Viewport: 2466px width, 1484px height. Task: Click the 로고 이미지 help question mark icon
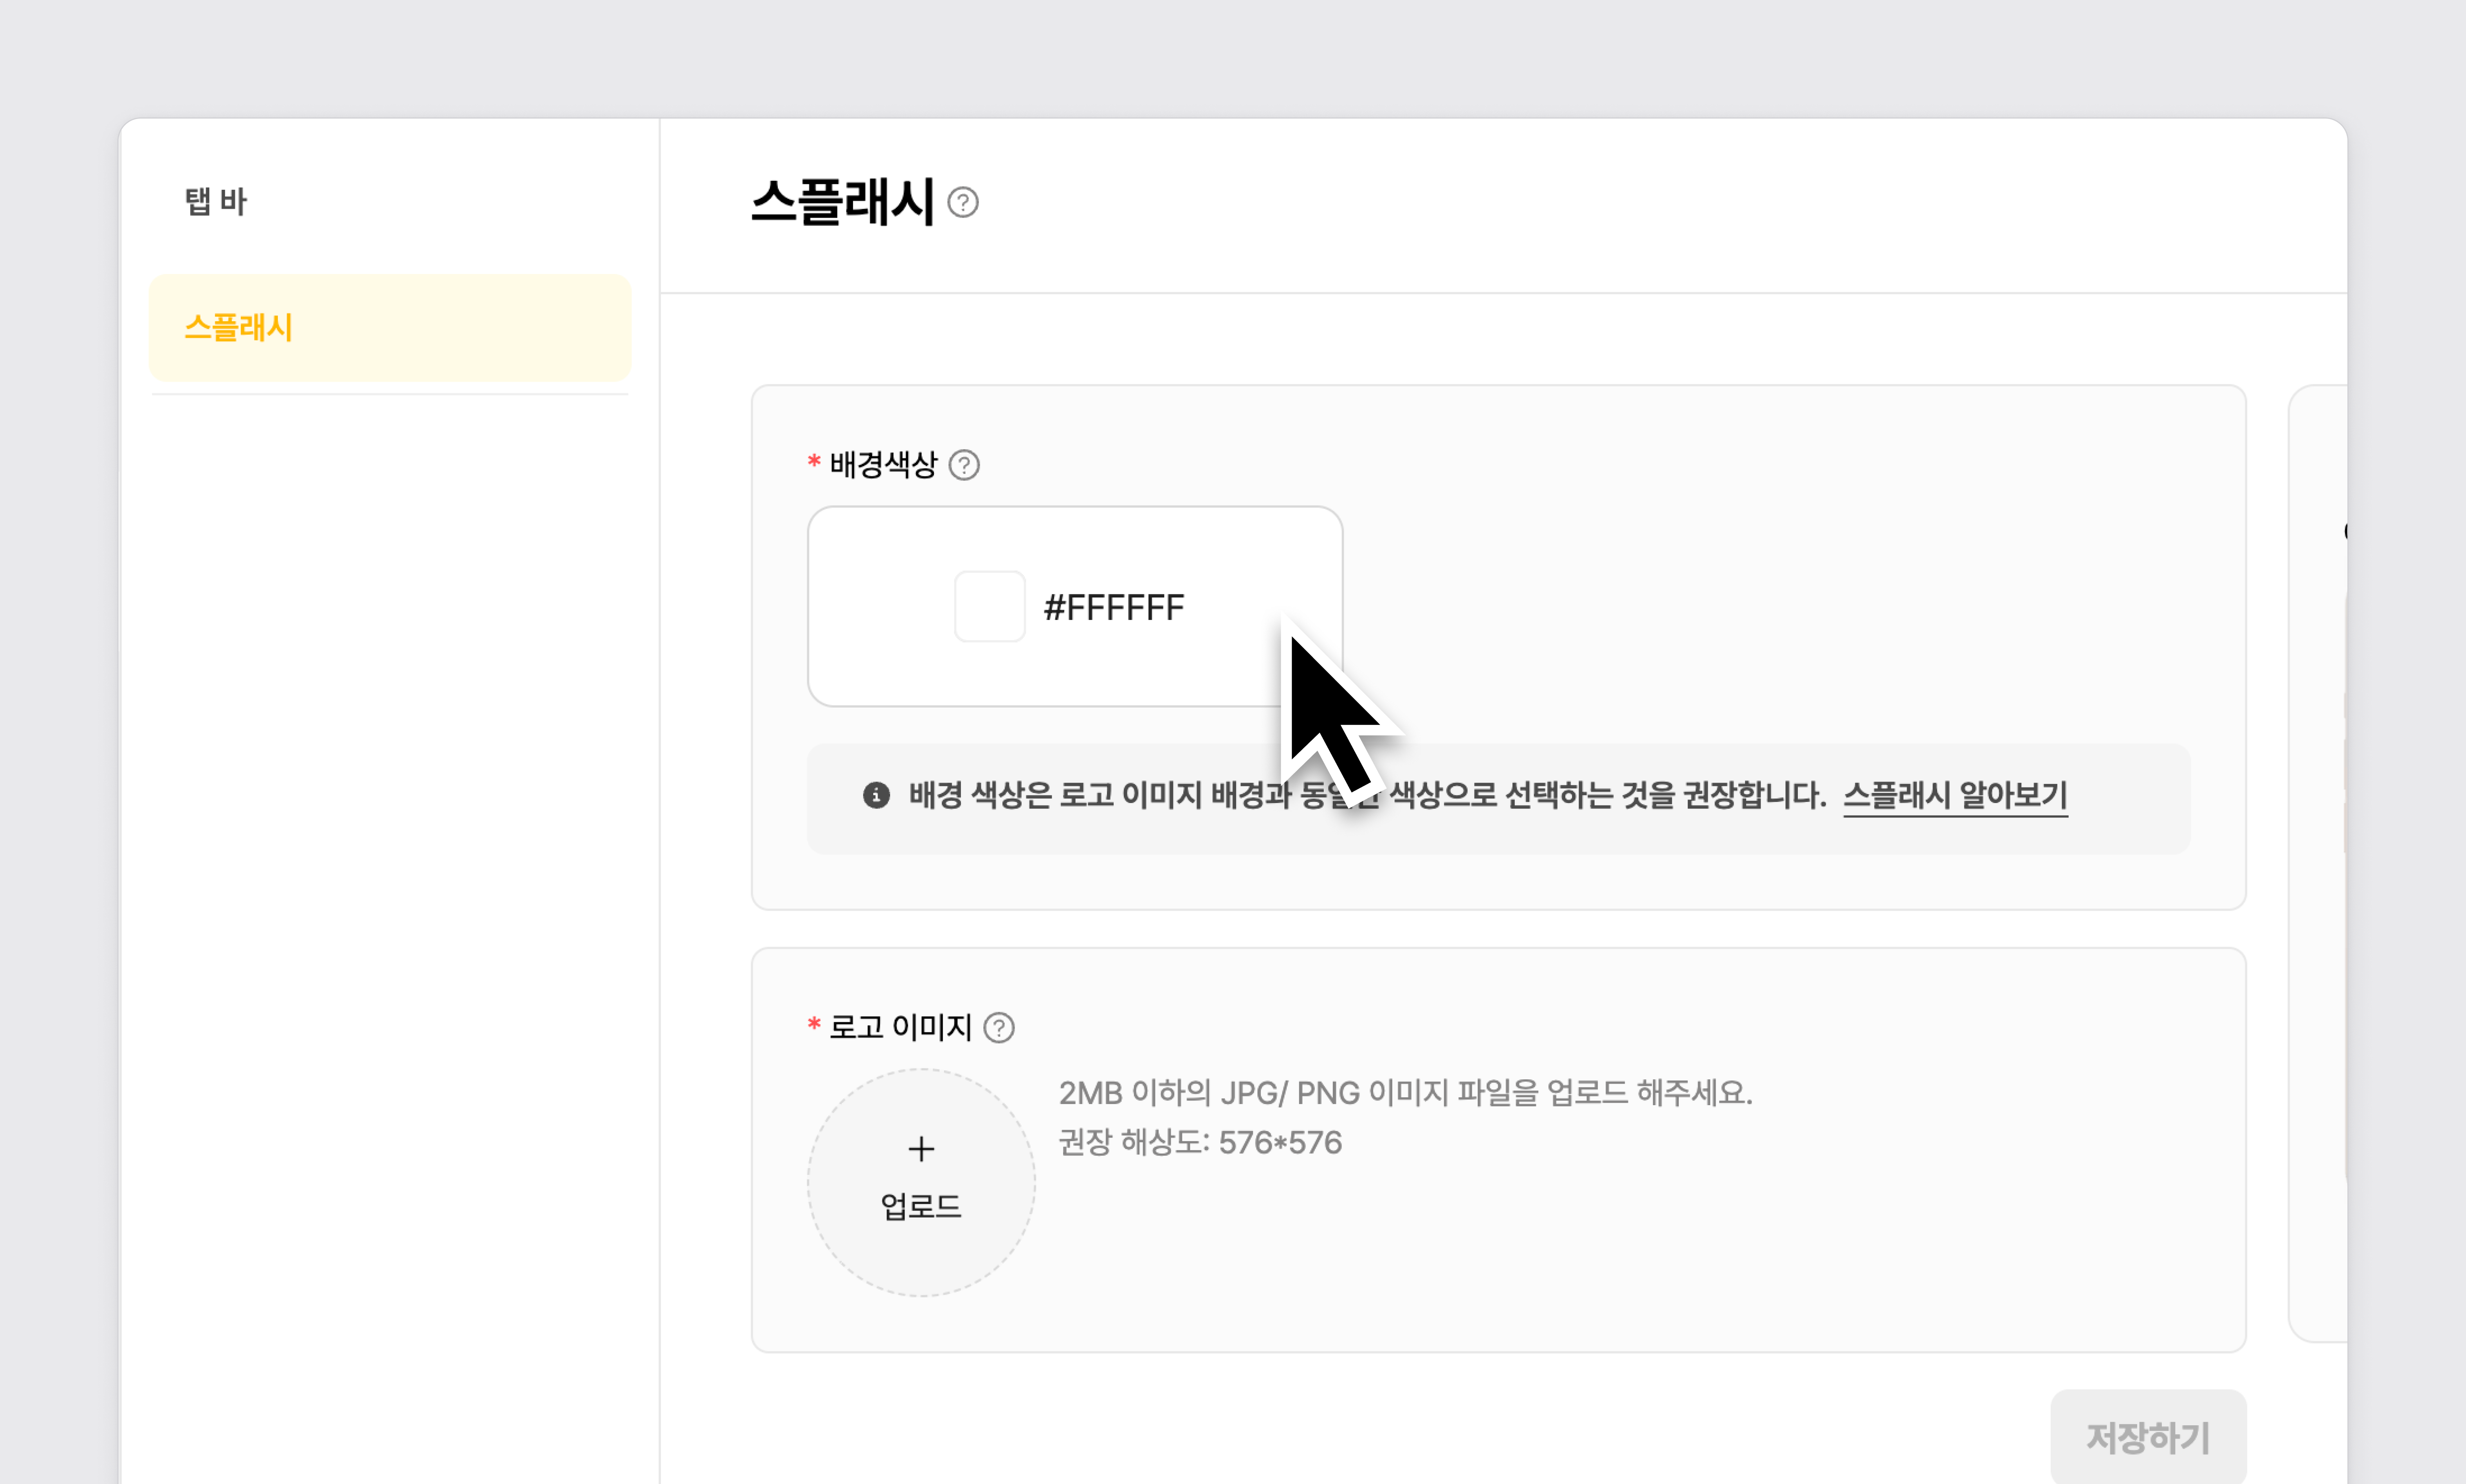(998, 1028)
